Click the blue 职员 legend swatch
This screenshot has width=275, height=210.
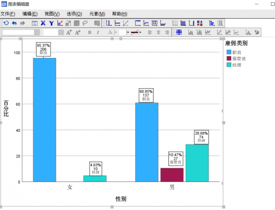[229, 52]
